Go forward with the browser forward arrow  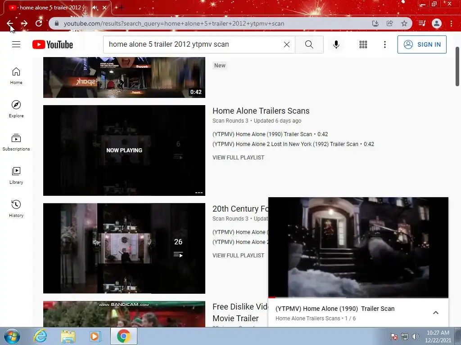tap(24, 23)
